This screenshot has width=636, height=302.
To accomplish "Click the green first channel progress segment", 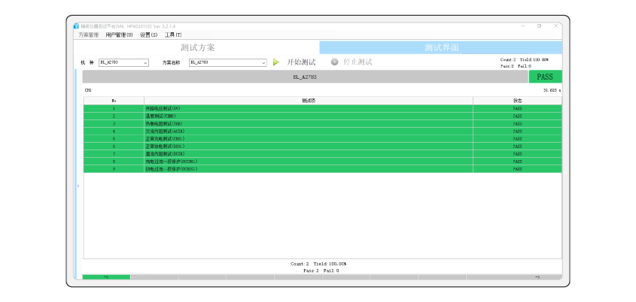I will (x=106, y=277).
